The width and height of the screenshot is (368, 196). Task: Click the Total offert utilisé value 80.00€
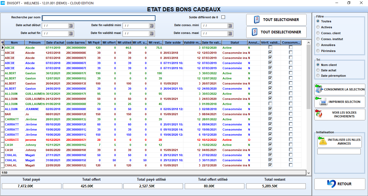click(214, 186)
